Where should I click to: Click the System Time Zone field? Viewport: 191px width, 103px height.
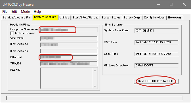coord(157,31)
